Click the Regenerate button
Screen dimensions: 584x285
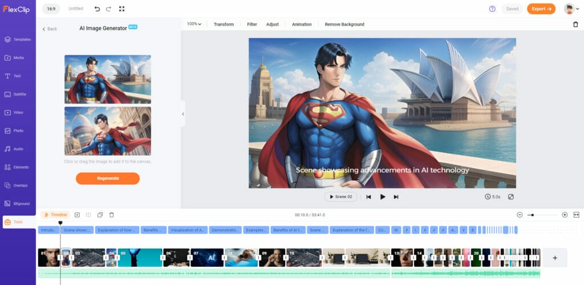pos(108,178)
